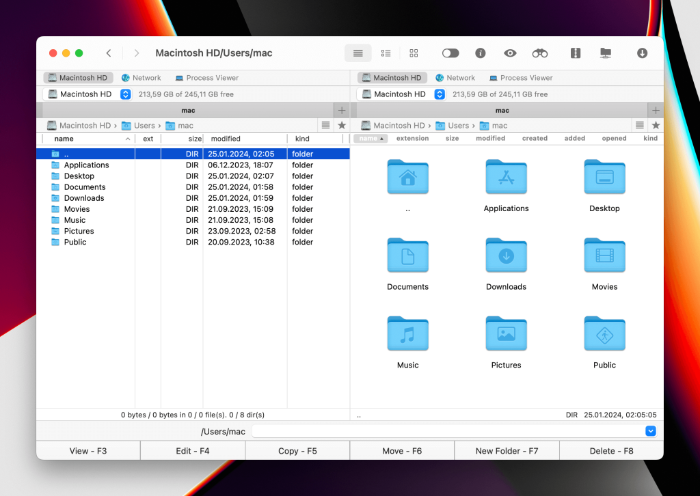Click the downloads queue arrow icon
Screen dimensions: 700x496
click(642, 53)
